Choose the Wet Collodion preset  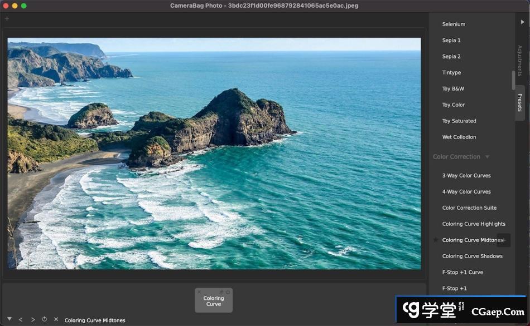pos(459,137)
